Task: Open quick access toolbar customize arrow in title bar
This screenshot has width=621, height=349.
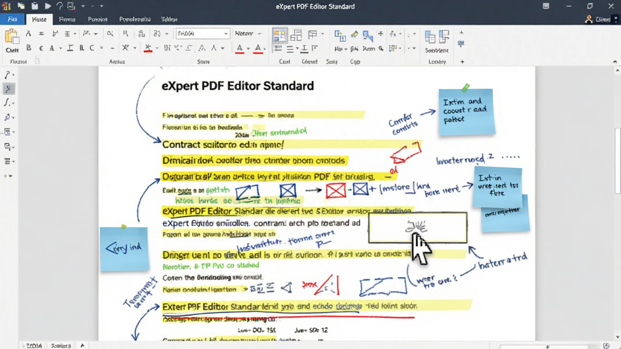Action: coord(102,6)
